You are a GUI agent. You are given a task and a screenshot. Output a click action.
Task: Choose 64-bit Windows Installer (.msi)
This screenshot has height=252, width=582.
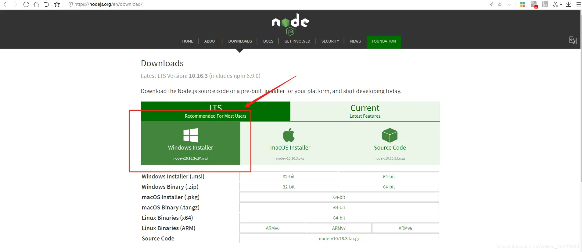[x=389, y=177]
